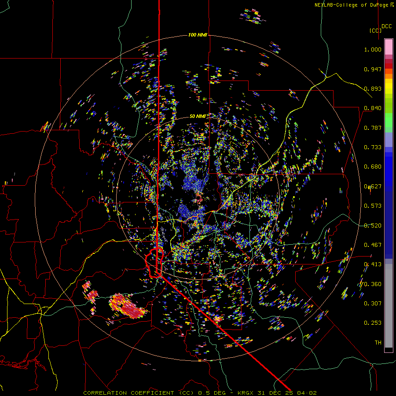This screenshot has height=396, width=396.
Task: Click the 1.000 scale value
Action: pos(373,49)
